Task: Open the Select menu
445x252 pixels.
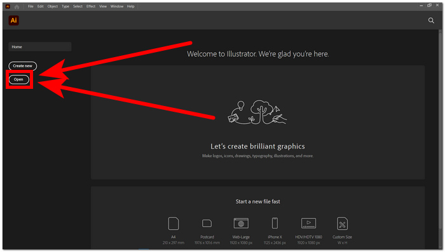Action: (x=78, y=6)
